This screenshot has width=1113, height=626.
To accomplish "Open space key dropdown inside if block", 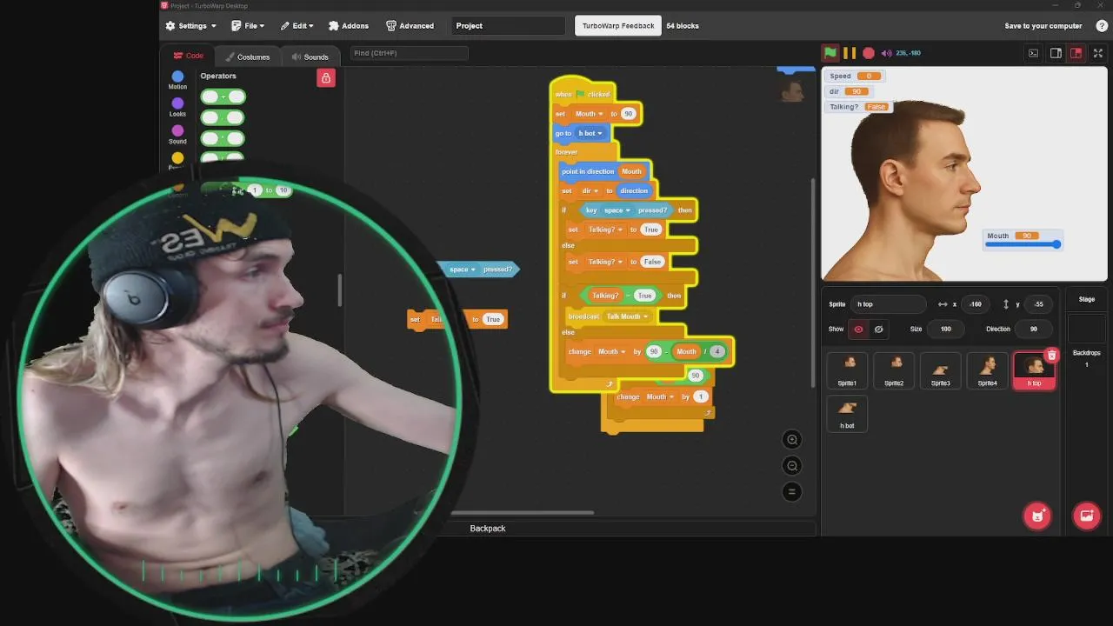I will [x=616, y=210].
